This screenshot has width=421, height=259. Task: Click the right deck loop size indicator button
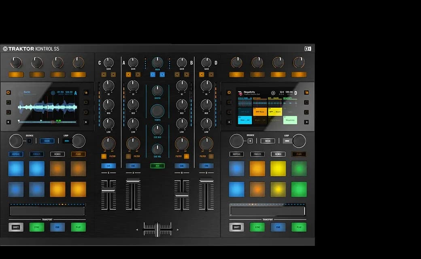[287, 141]
